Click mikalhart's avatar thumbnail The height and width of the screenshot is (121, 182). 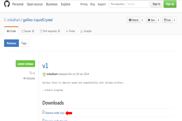pyautogui.click(x=44, y=74)
